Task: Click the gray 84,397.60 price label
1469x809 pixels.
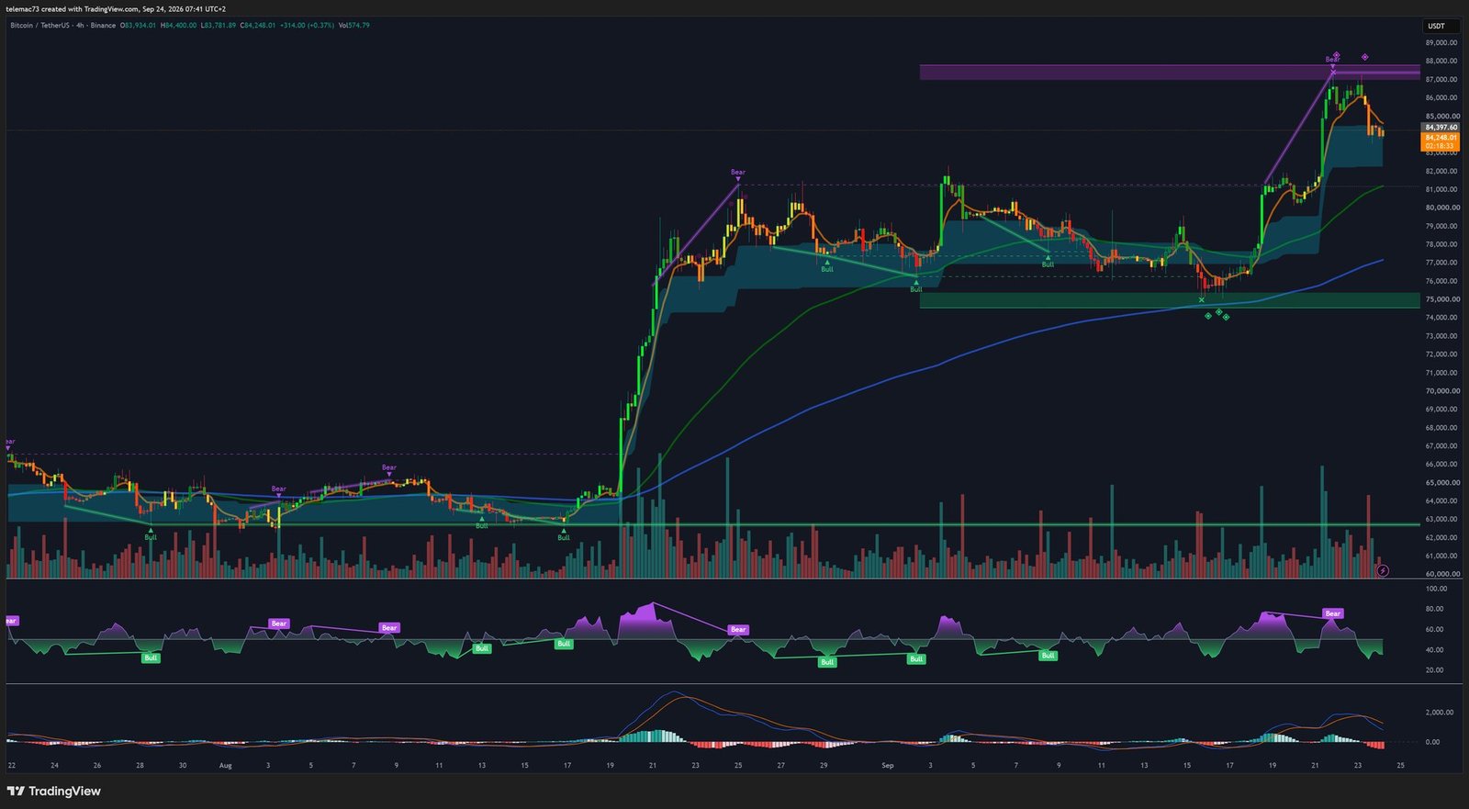Action: click(x=1441, y=128)
